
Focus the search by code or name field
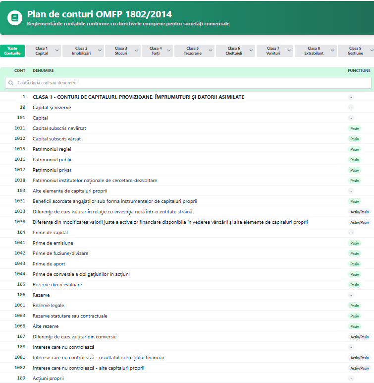point(188,83)
